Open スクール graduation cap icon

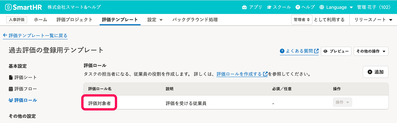(x=269, y=7)
